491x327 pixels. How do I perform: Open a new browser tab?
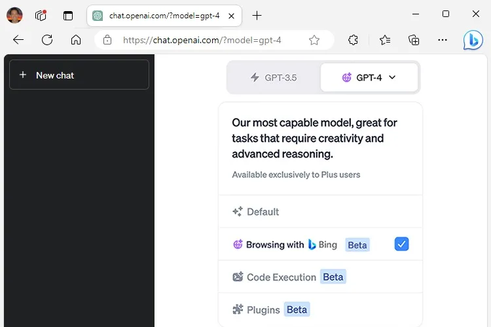257,15
